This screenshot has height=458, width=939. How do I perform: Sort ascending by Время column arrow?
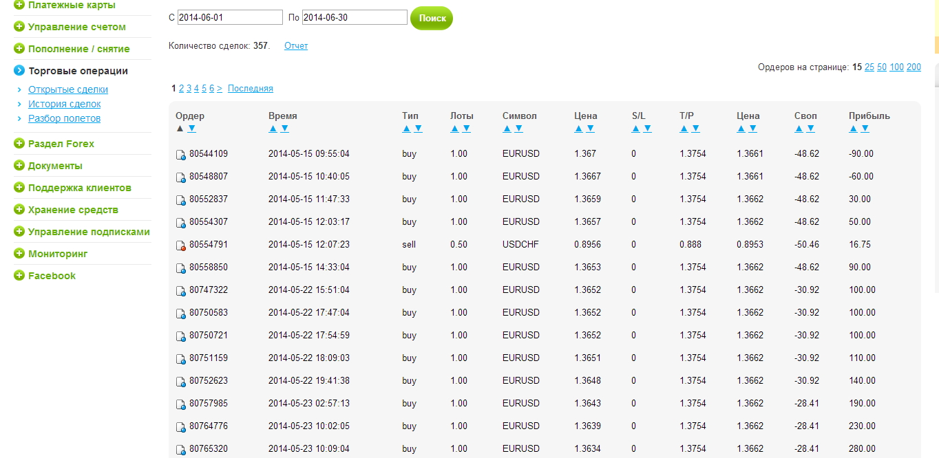pos(273,129)
